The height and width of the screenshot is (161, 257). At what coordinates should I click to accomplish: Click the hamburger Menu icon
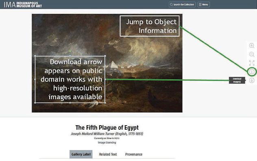(200, 4)
